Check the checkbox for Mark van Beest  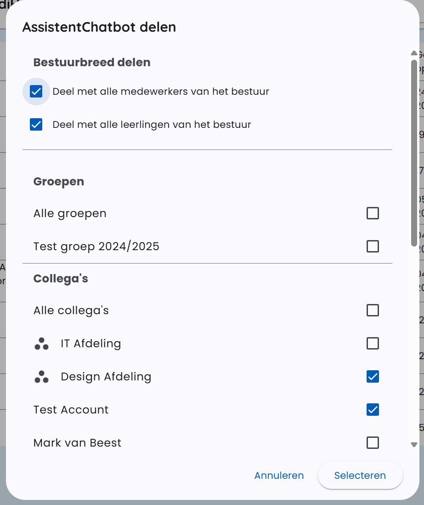pyautogui.click(x=373, y=443)
